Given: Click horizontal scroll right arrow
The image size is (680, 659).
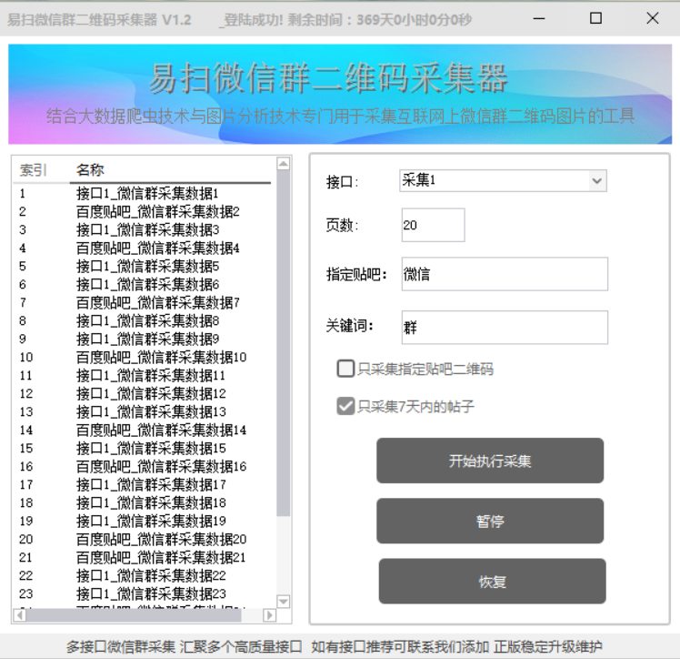Looking at the screenshot, I should (x=269, y=615).
